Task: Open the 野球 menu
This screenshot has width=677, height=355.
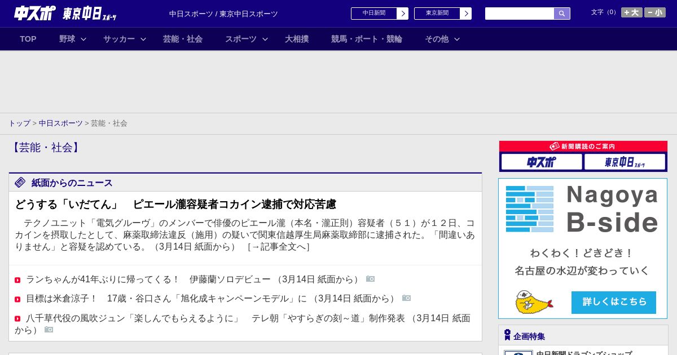Action: click(x=67, y=39)
